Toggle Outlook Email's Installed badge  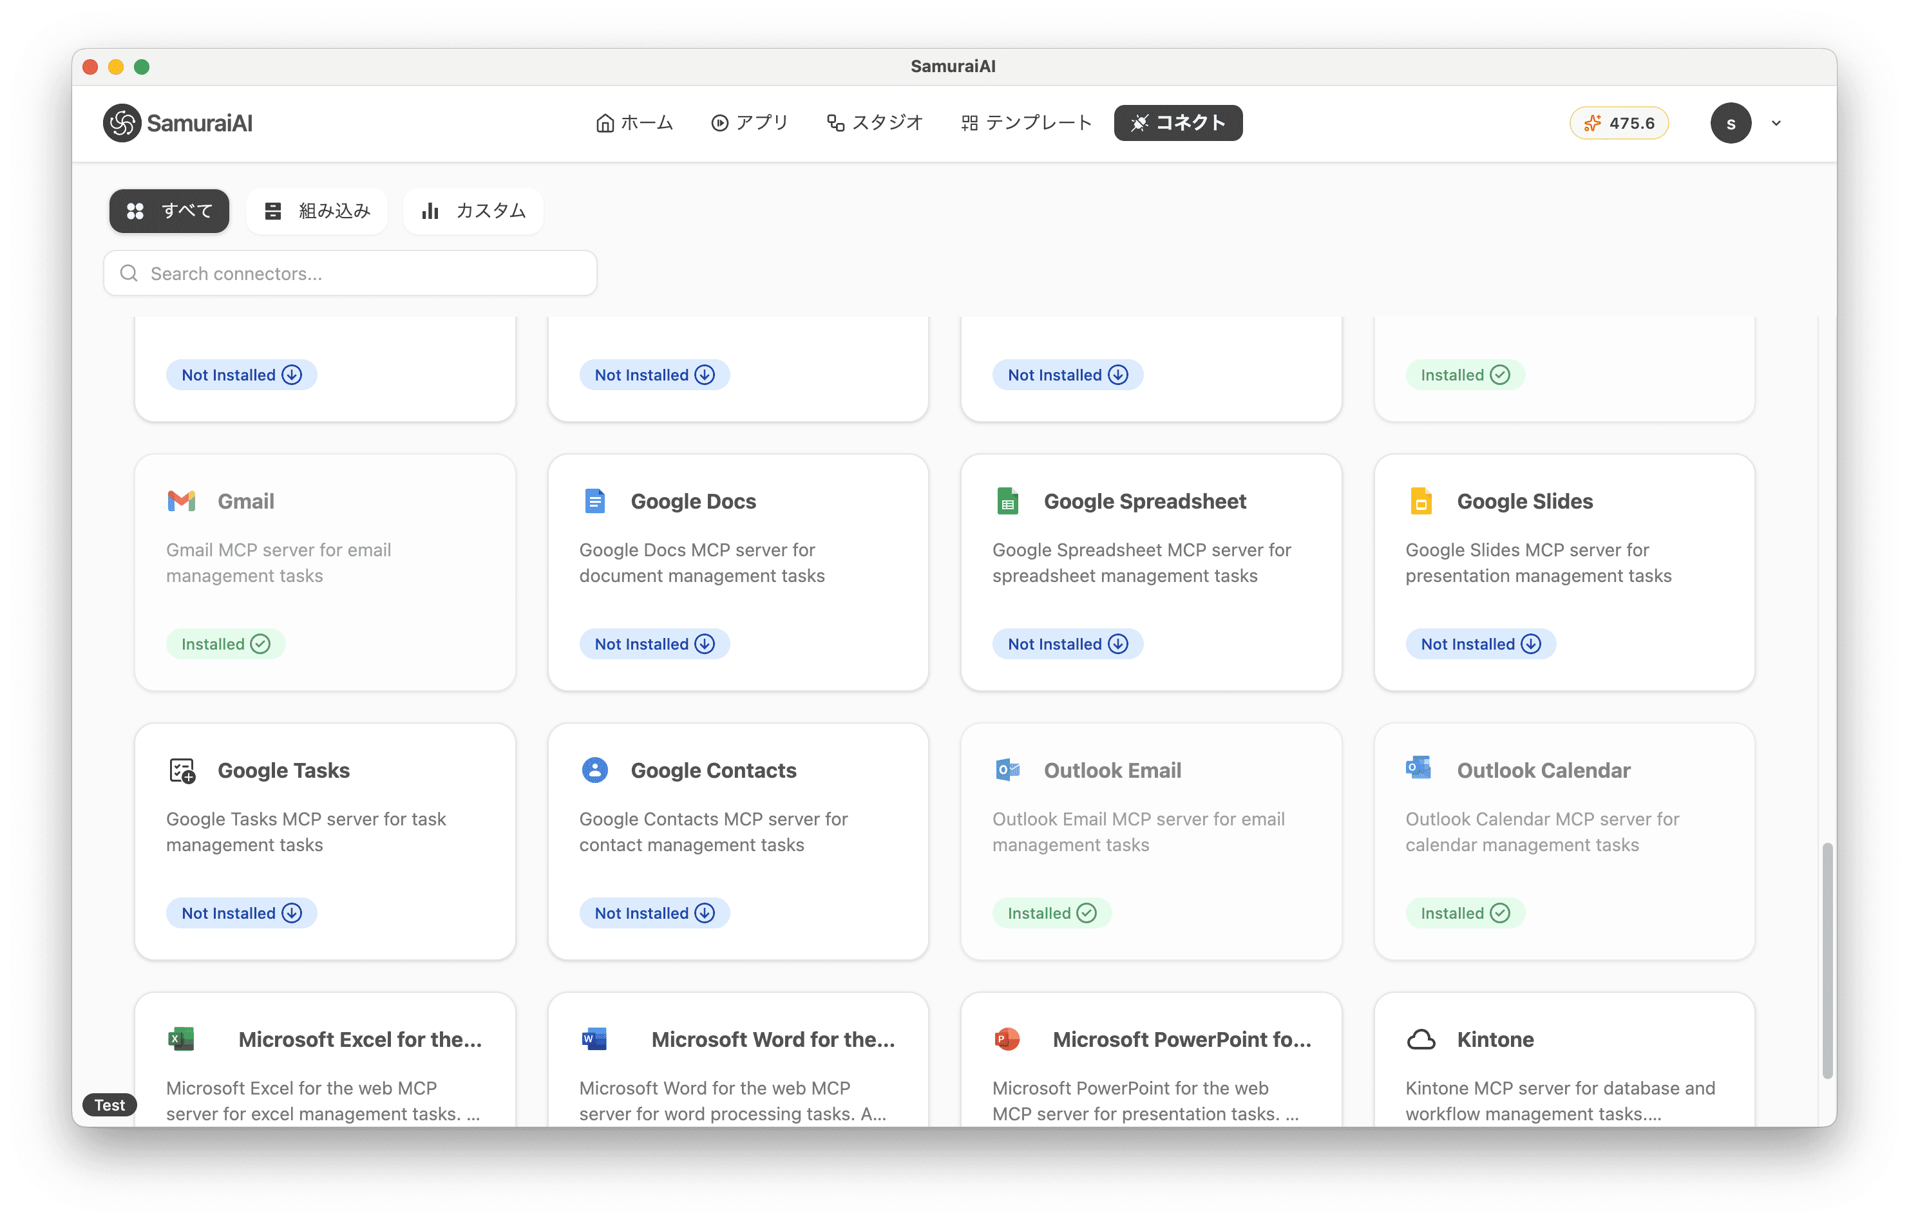pyautogui.click(x=1051, y=912)
